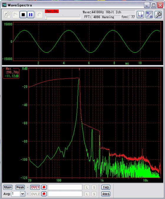
Task: Click the 15000 waveform axis label
Action: pos(8,24)
